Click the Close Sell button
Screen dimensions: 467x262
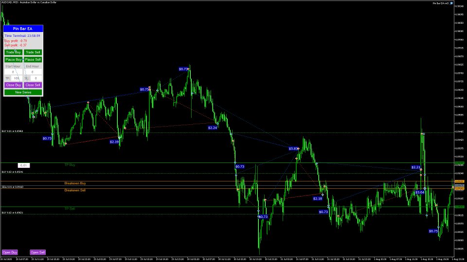[x=33, y=85]
